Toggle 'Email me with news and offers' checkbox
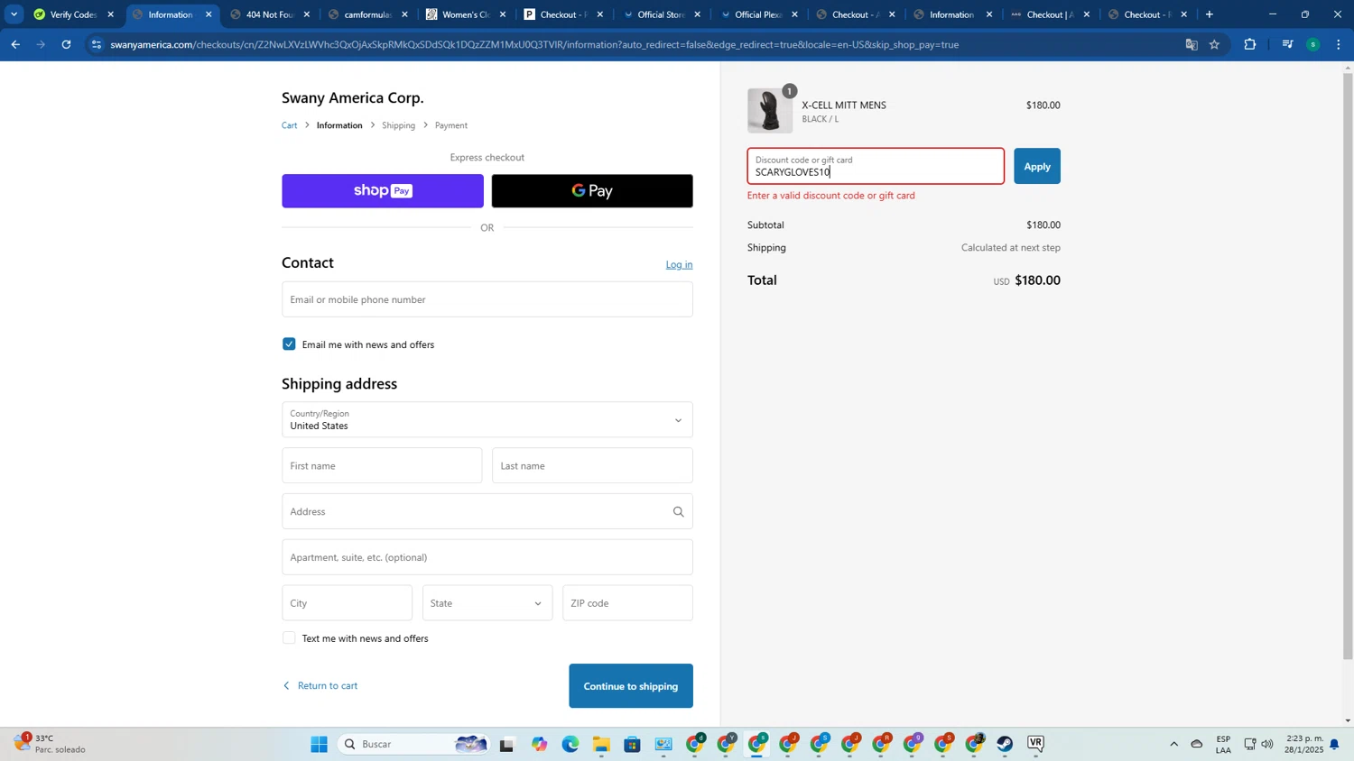1354x761 pixels. pos(289,344)
